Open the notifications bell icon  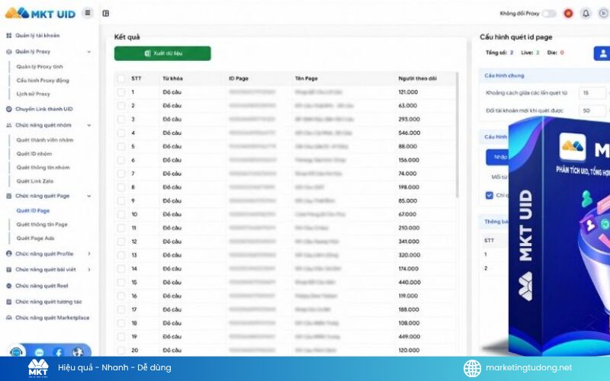tap(586, 14)
